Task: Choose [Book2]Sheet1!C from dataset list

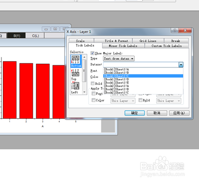Action: pos(143,93)
